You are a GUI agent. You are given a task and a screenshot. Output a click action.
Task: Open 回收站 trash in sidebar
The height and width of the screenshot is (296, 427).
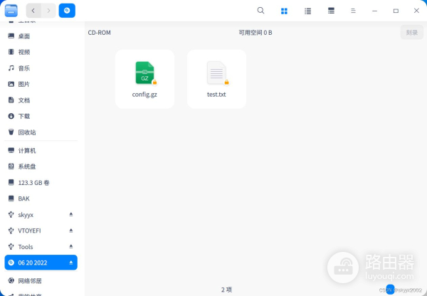click(x=27, y=132)
